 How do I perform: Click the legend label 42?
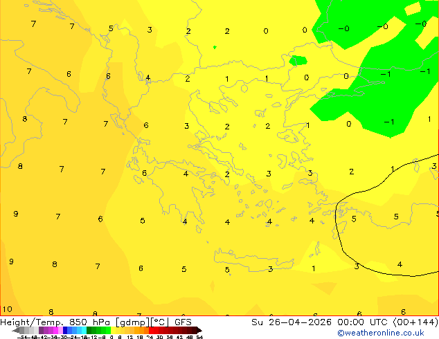tap(180, 338)
